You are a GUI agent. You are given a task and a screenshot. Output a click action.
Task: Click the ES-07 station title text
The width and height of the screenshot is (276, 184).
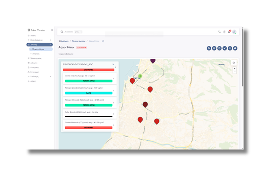(78, 64)
